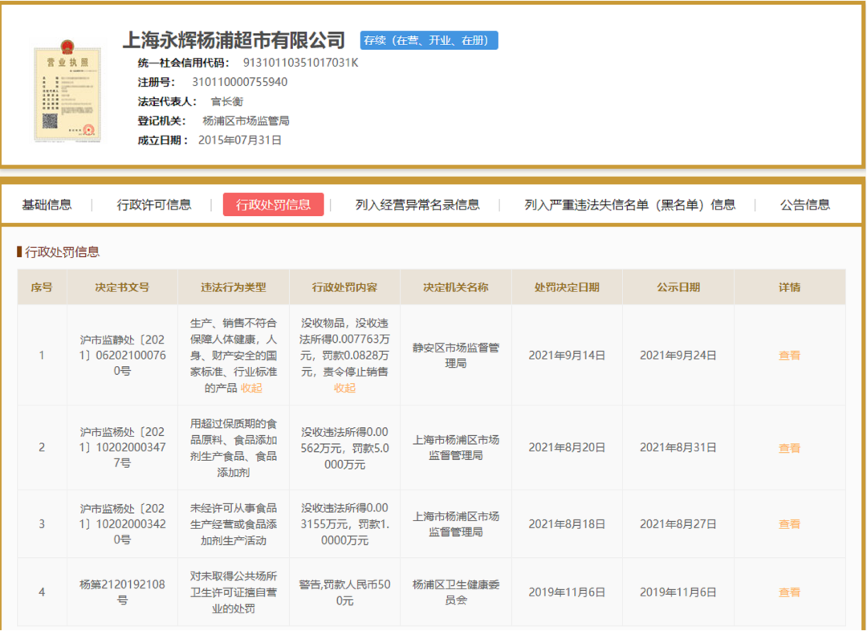Image resolution: width=867 pixels, height=631 pixels.
Task: Open the business license thumbnail image
Action: [x=67, y=92]
